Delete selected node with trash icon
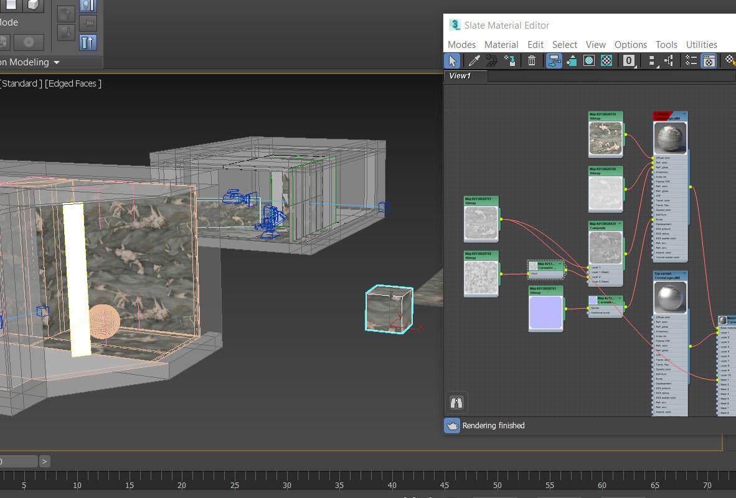Image resolution: width=736 pixels, height=498 pixels. tap(532, 60)
